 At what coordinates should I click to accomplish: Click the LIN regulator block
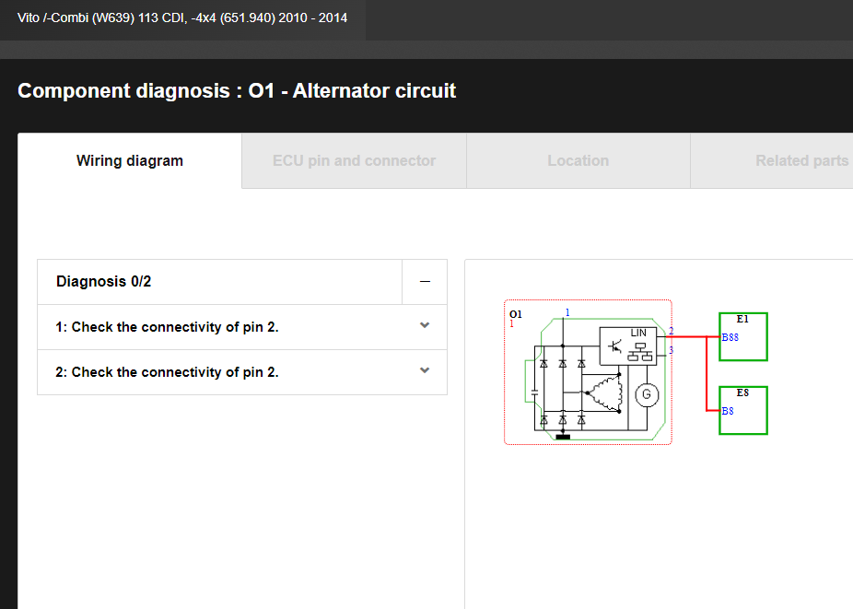(x=627, y=345)
